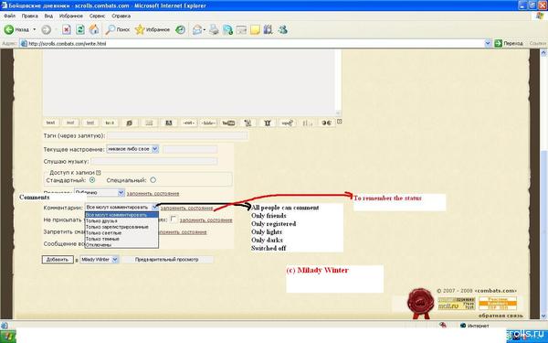The image size is (548, 343).
Task: Click the page vertical scrollbar
Action: [x=543, y=185]
